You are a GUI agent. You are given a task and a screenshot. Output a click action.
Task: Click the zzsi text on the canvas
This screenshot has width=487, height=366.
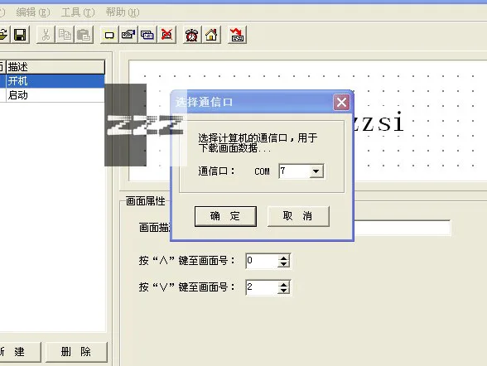(379, 122)
